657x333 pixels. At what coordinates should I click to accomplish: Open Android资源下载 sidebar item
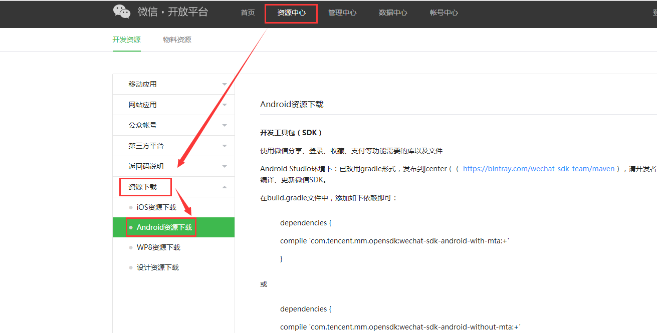click(173, 227)
